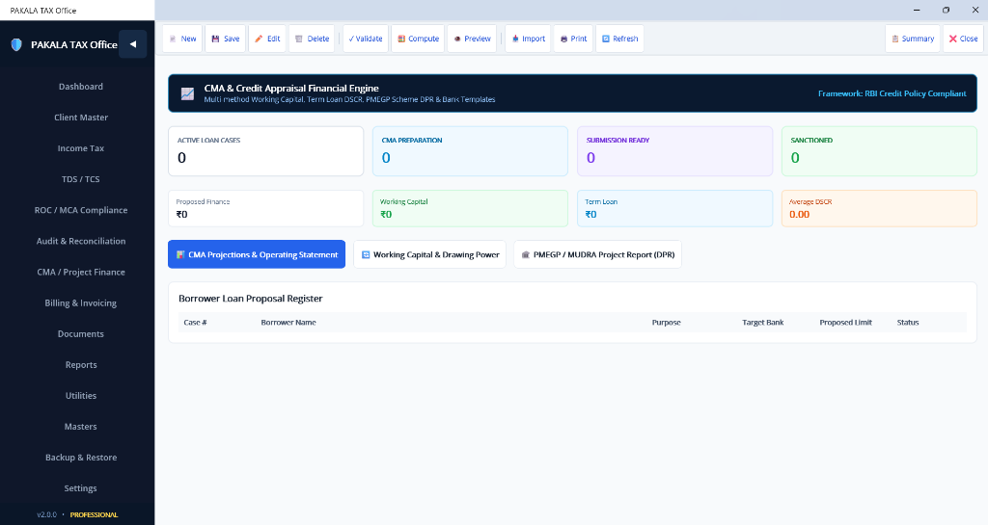Open the Summary toolbar button
The image size is (988, 525).
pyautogui.click(x=913, y=39)
